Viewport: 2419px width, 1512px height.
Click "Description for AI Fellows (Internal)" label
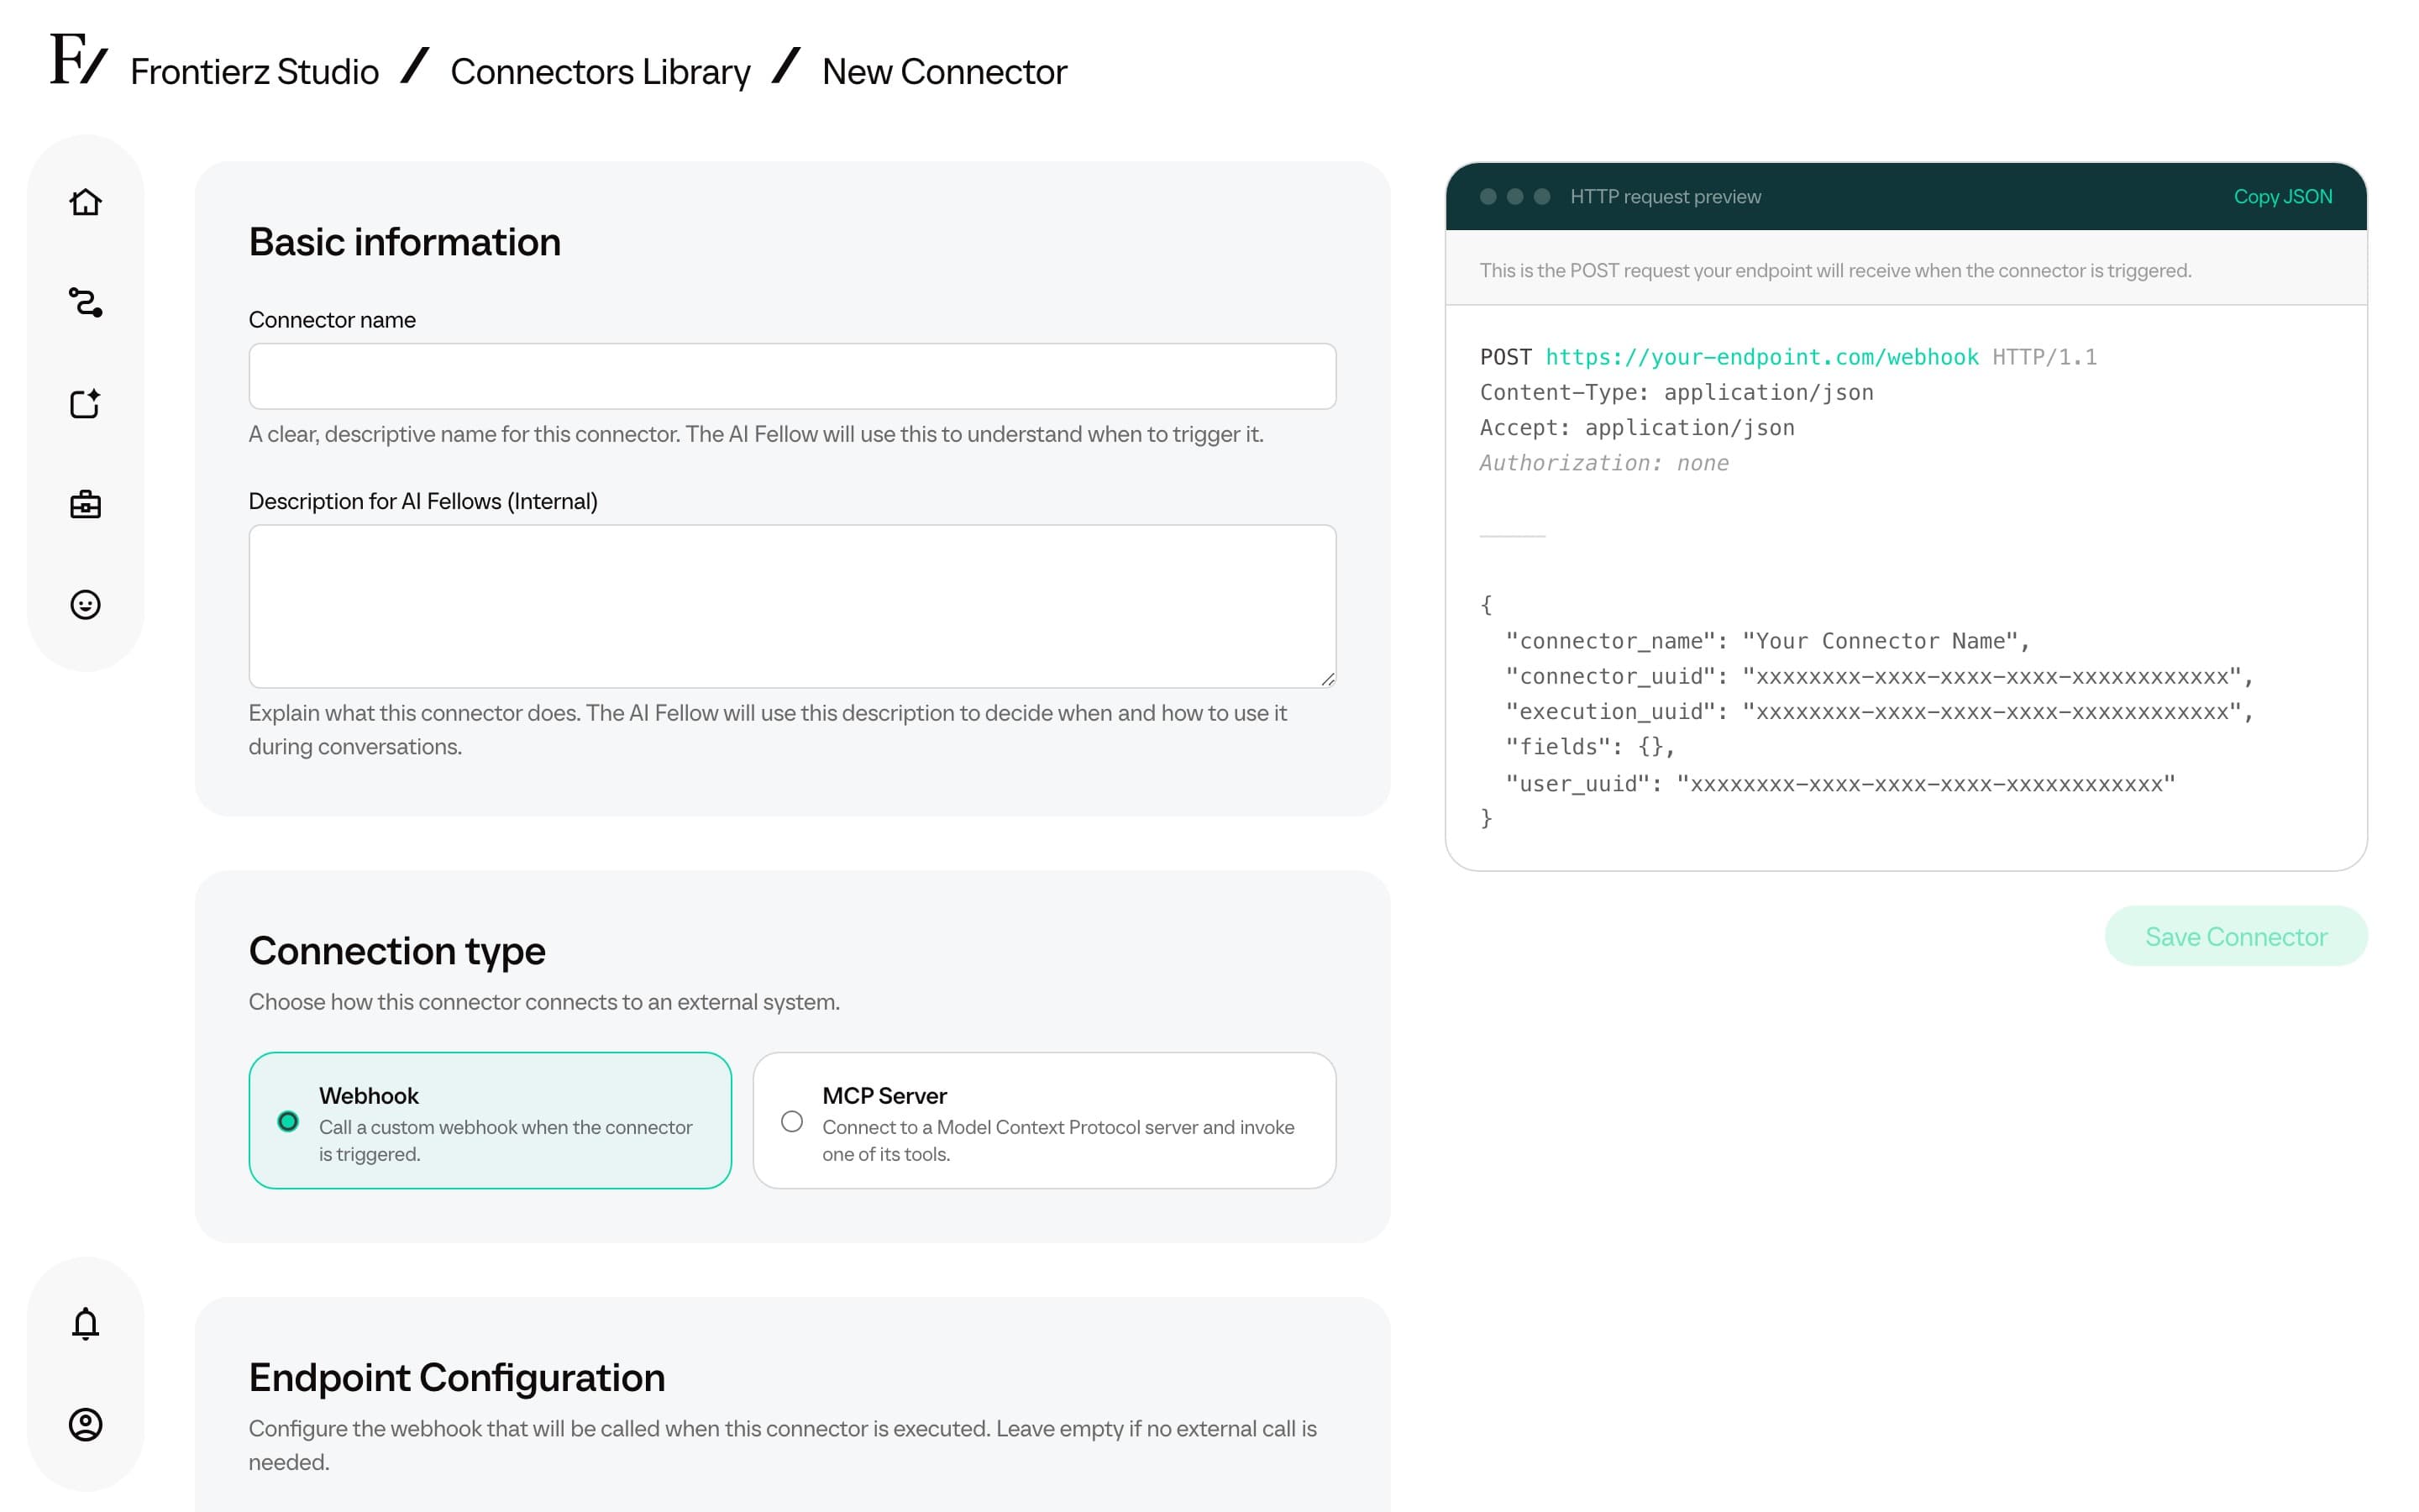pyautogui.click(x=422, y=501)
